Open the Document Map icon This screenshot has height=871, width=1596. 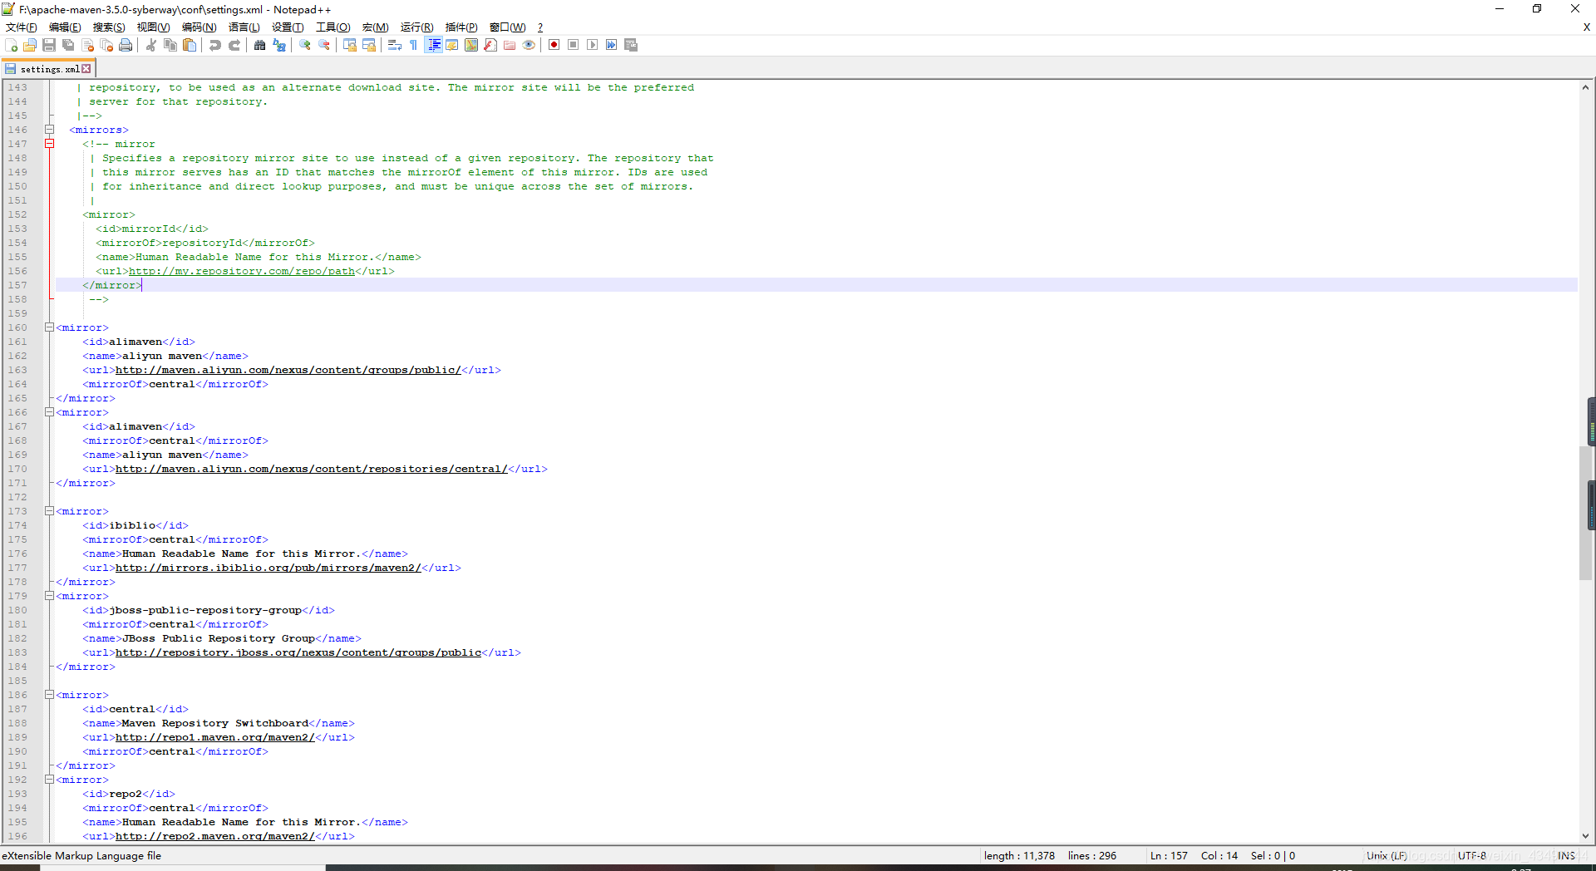471,45
